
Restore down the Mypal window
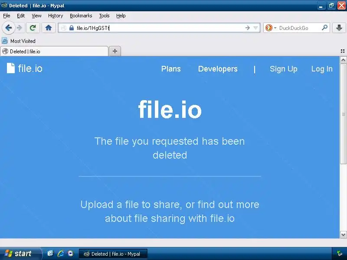coord(331,6)
